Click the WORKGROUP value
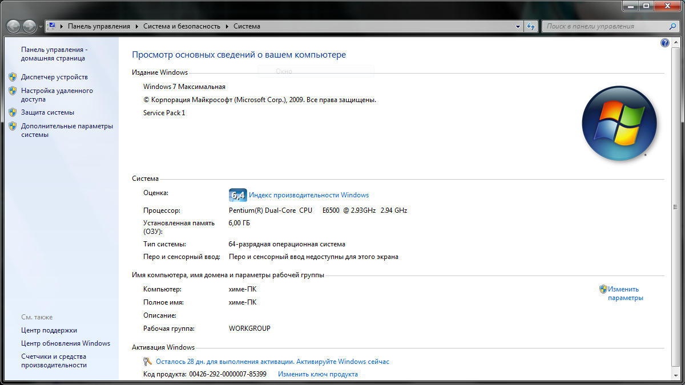This screenshot has width=685, height=385. (x=249, y=329)
